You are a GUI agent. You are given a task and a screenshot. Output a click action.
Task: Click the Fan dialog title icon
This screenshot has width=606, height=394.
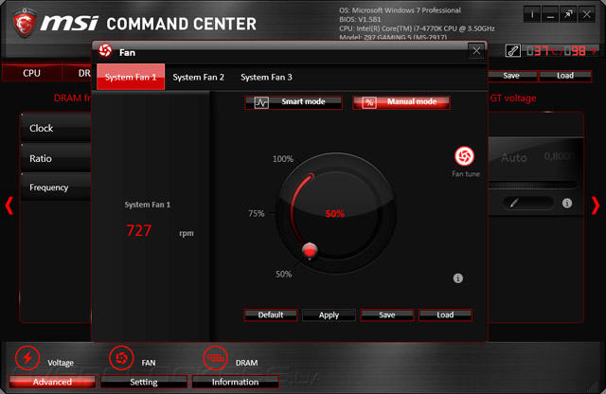pos(105,50)
